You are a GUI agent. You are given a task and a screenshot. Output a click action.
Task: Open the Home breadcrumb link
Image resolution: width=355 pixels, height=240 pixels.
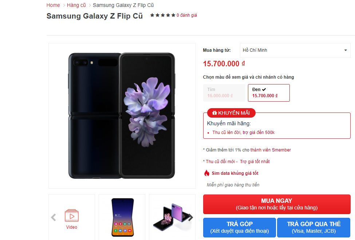[53, 5]
